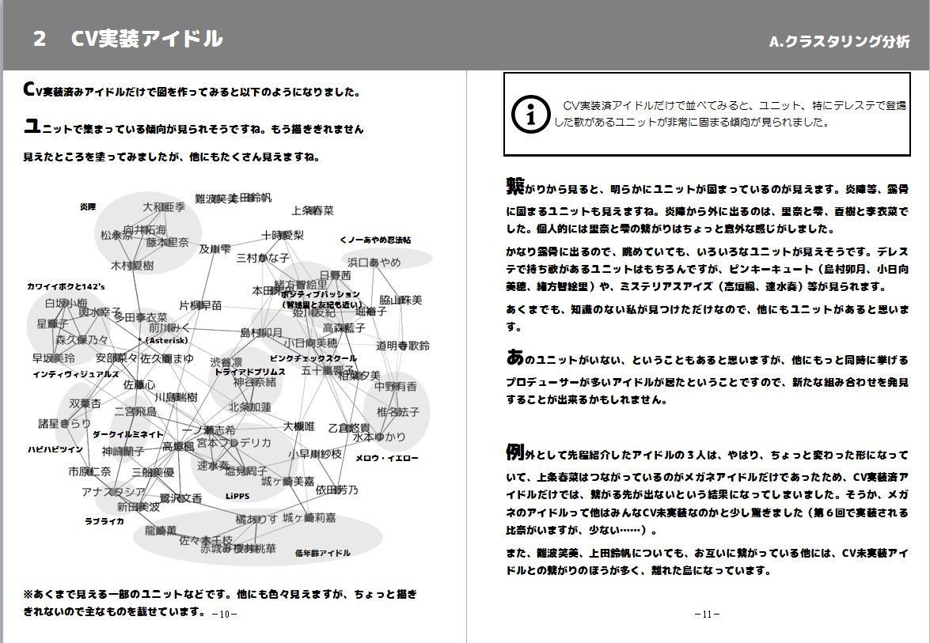The height and width of the screenshot is (643, 930).
Task: Click the unit label "ラブライカ"
Action: [x=104, y=521]
